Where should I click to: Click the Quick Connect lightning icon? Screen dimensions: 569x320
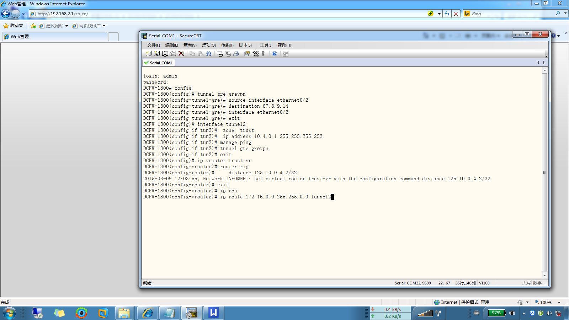pos(156,54)
